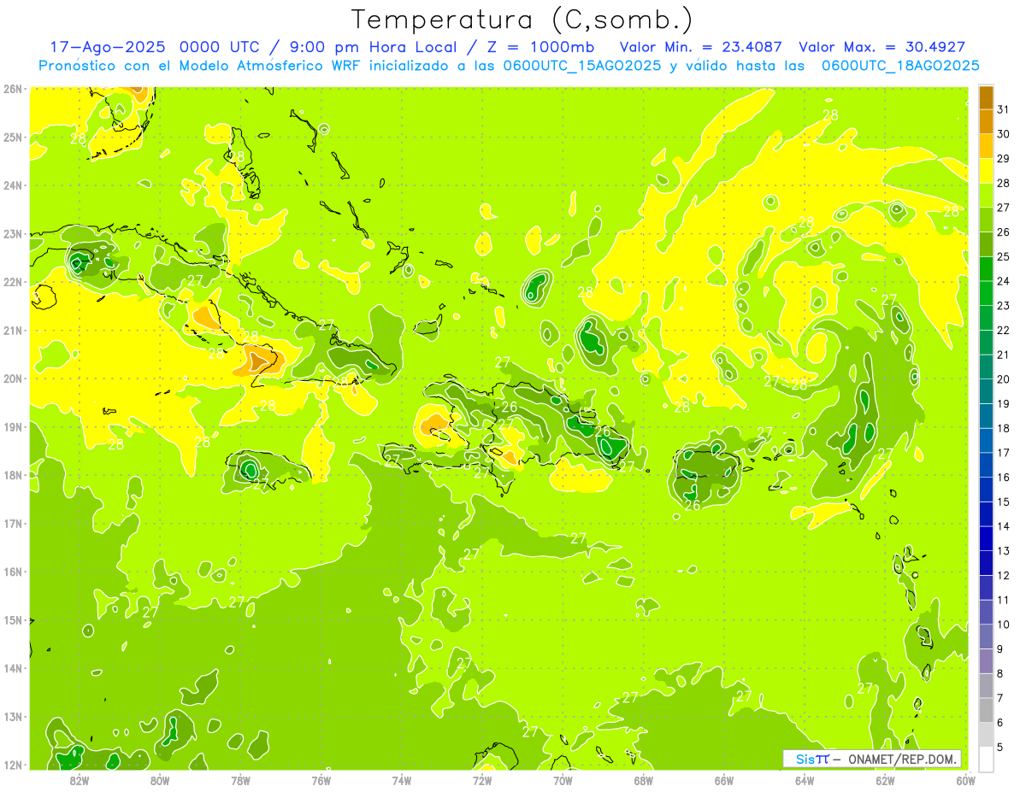The height and width of the screenshot is (792, 1026).
Task: Click colorbar label "22"
Action: click(1004, 331)
